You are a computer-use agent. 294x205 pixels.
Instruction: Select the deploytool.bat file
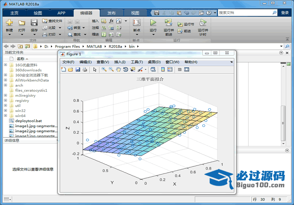[x=28, y=121]
